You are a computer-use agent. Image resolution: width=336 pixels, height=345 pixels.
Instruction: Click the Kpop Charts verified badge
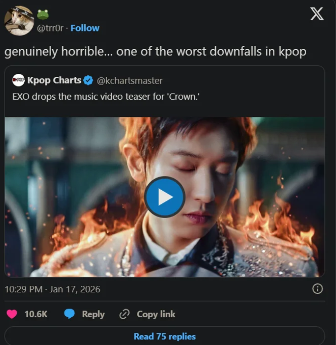point(88,80)
